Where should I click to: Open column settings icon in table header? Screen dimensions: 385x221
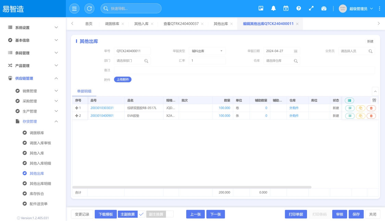(x=374, y=100)
